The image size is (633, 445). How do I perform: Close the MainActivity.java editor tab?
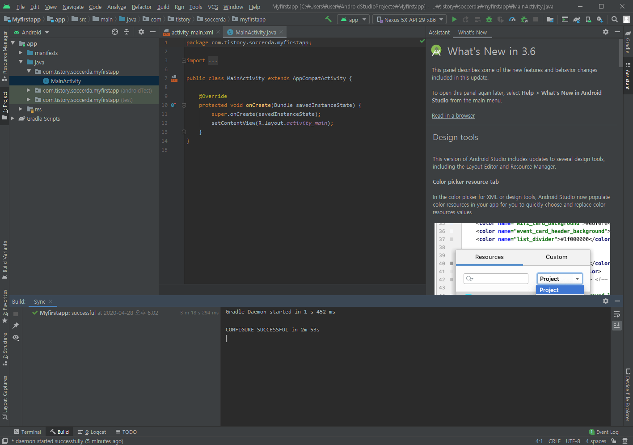pos(281,32)
